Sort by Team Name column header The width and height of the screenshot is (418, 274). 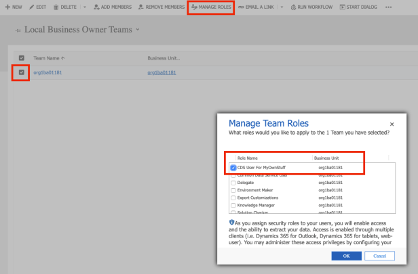49,59
